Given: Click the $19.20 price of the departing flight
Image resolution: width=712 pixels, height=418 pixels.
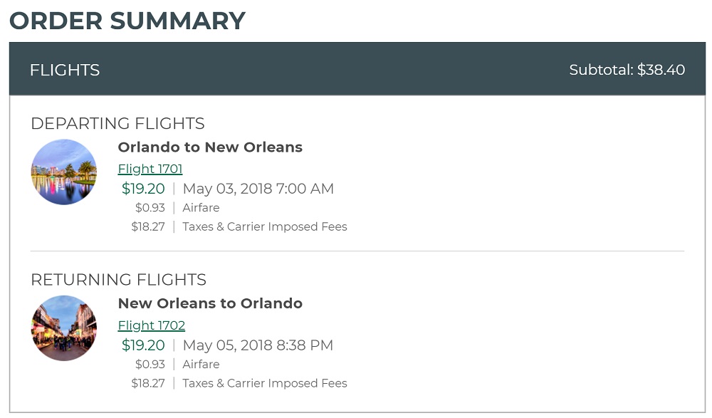Looking at the screenshot, I should tap(143, 189).
